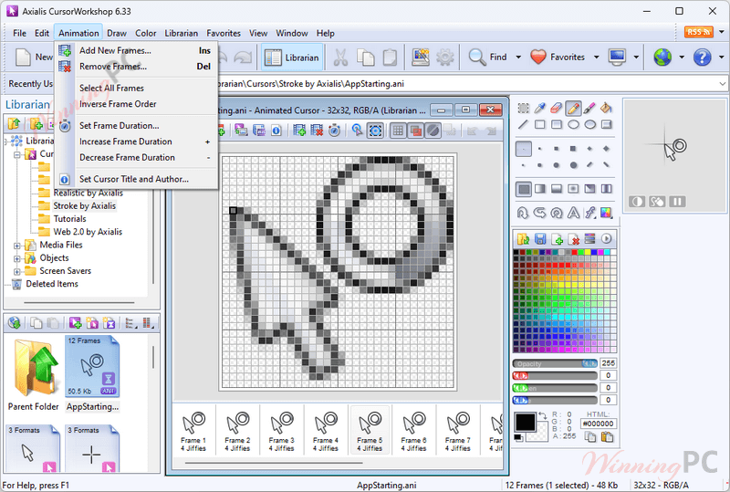Select the Fill bucket tool
Screen dimensions: 730x492
606,109
